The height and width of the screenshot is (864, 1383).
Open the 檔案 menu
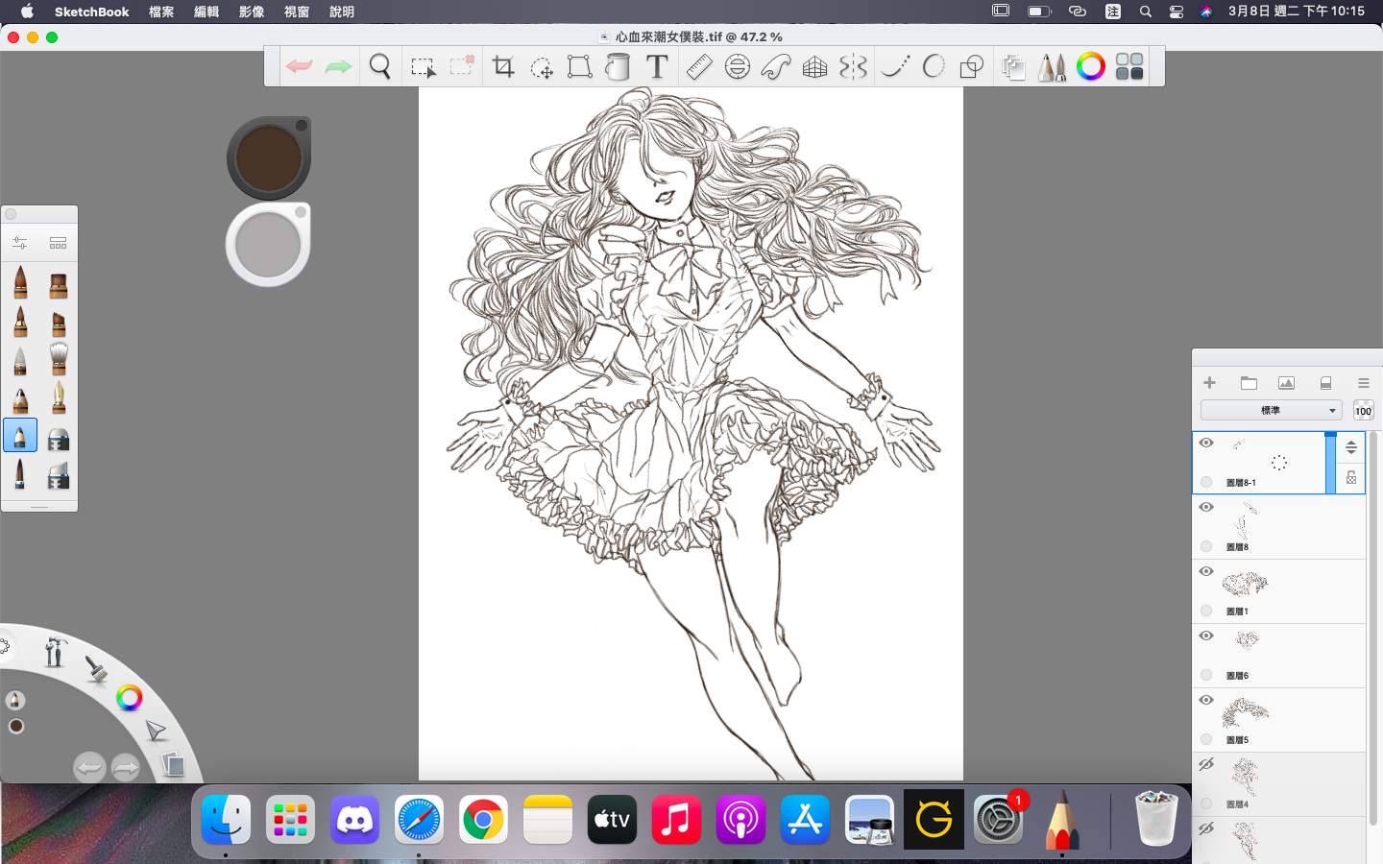click(x=161, y=12)
